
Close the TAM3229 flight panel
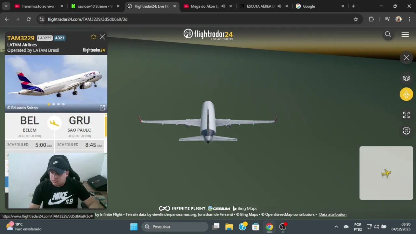tap(102, 37)
